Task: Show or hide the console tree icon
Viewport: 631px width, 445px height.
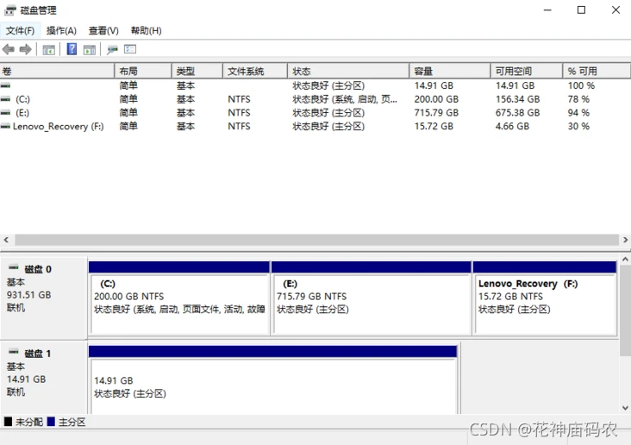Action: 48,50
